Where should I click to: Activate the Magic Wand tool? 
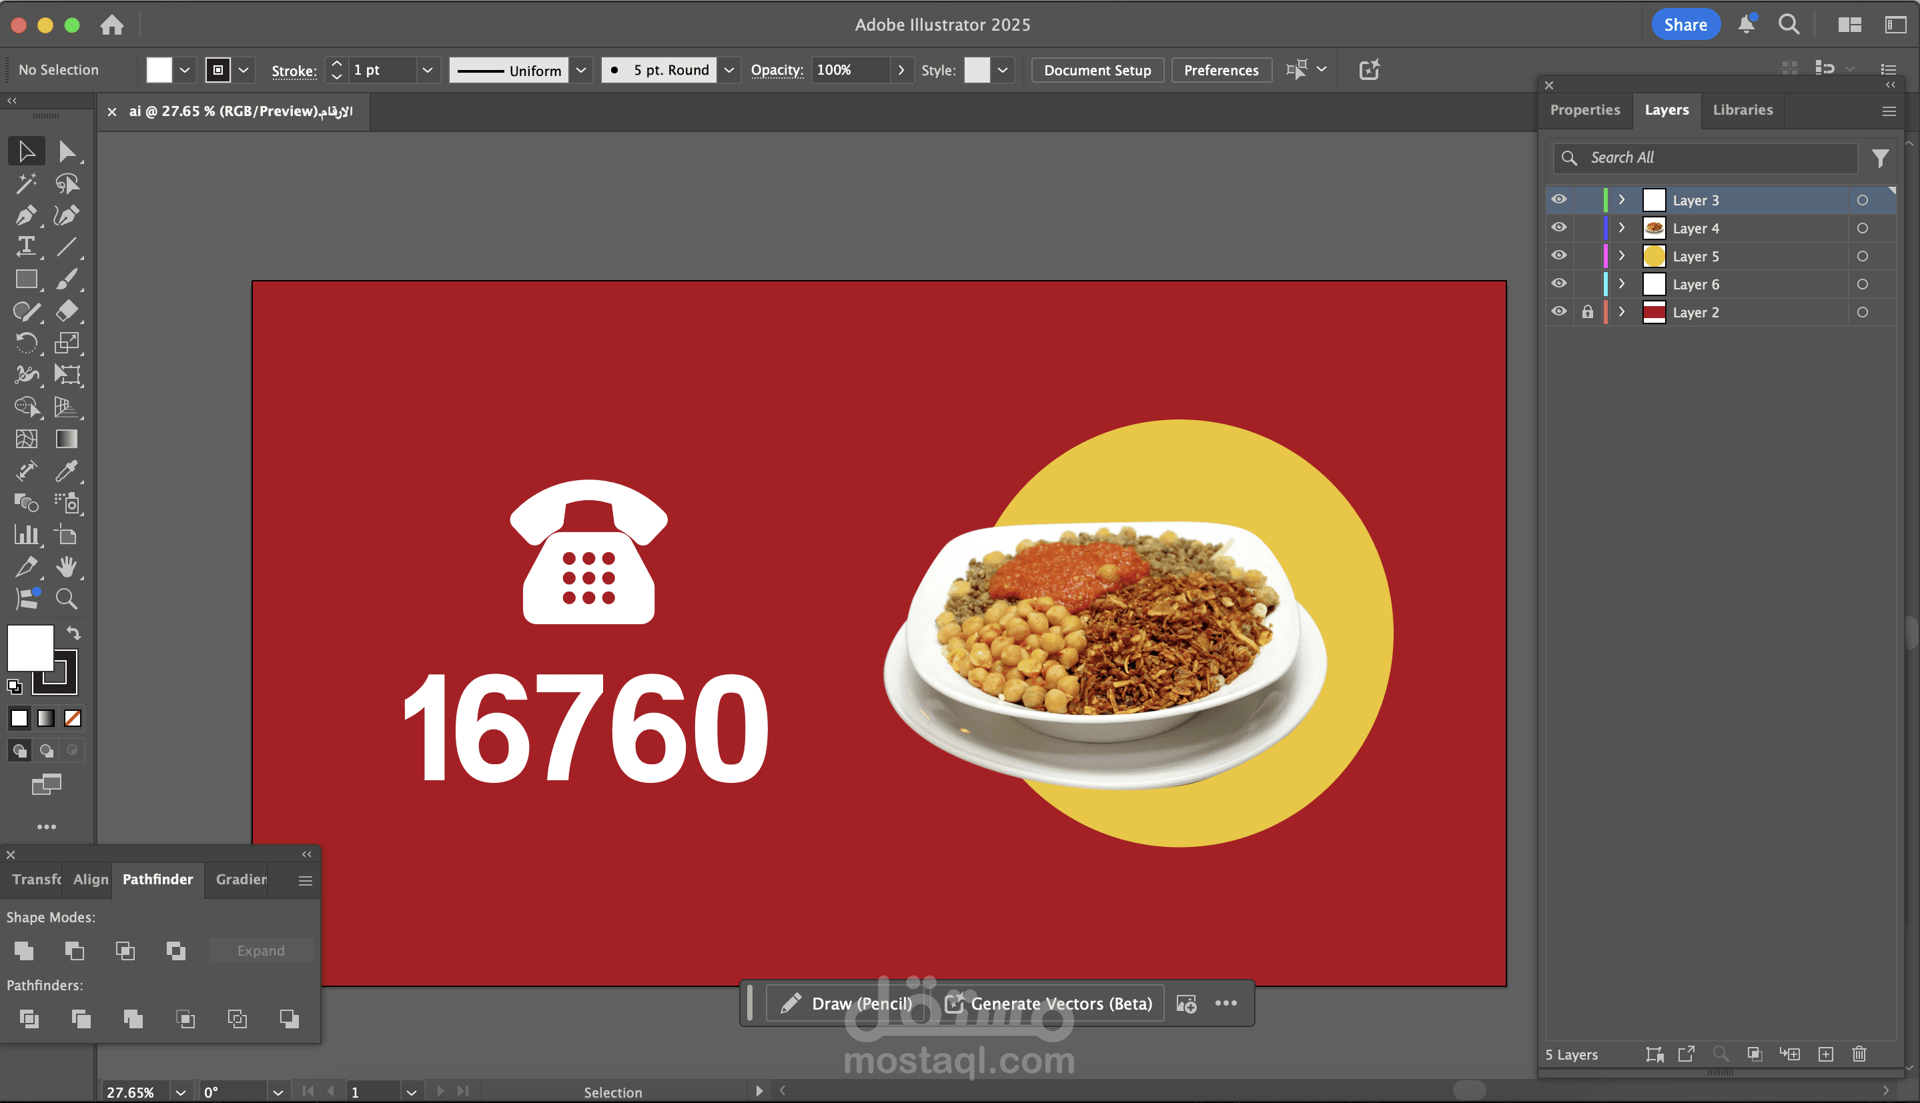click(x=26, y=183)
